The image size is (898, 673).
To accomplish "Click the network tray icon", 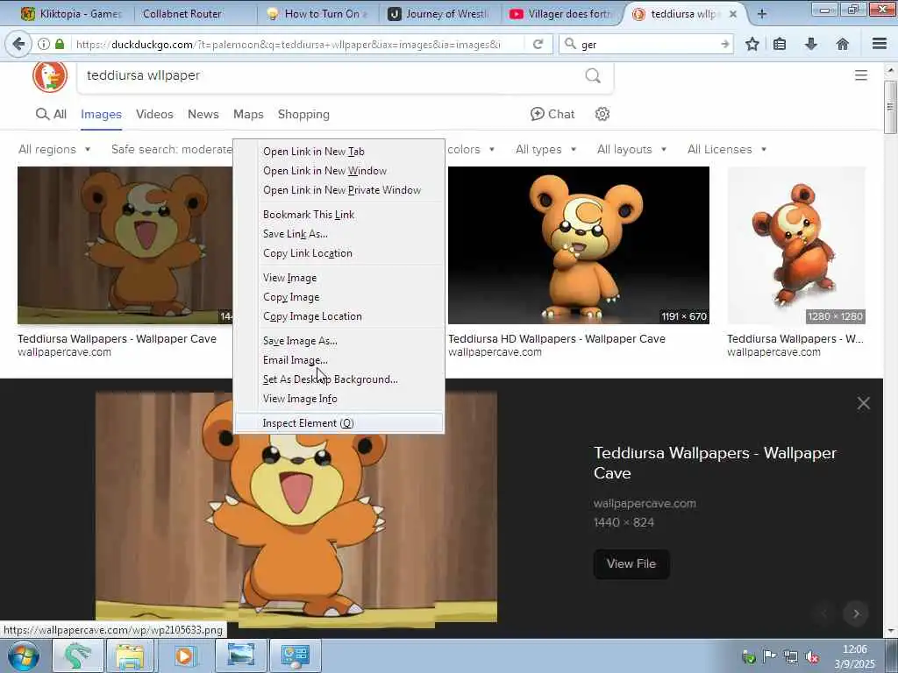I will point(791,656).
